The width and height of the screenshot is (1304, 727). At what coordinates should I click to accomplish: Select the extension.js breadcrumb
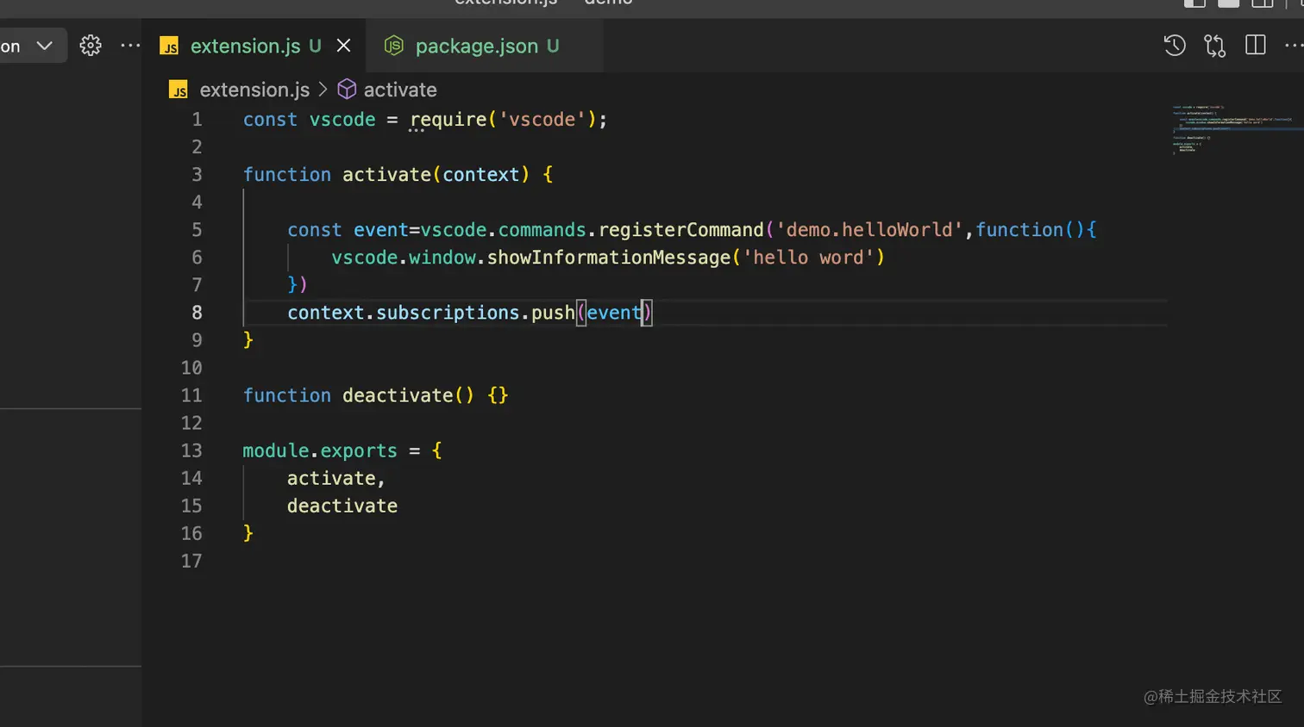[x=254, y=90]
